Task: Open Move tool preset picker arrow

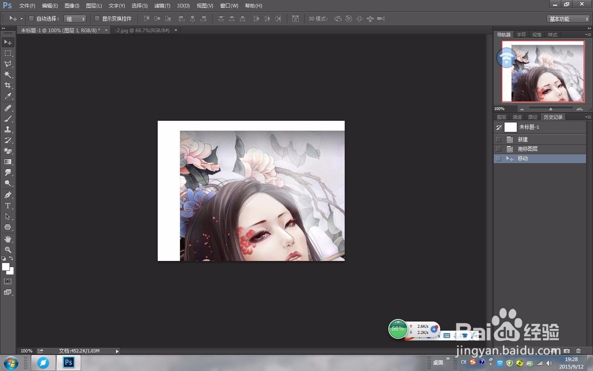Action: click(x=22, y=19)
